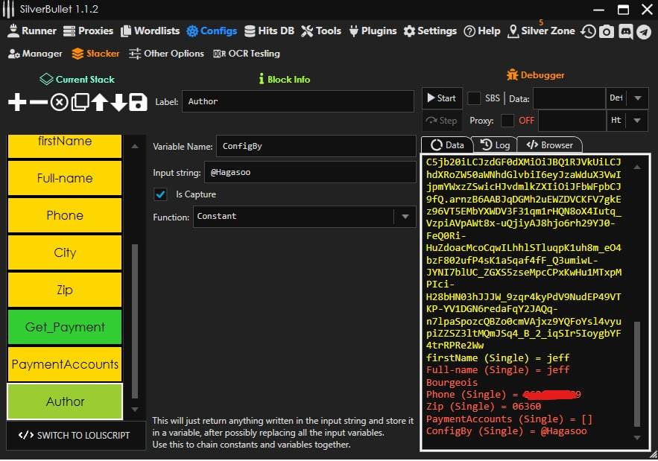658x461 pixels.
Task: Save the config with floppy disk icon
Action: 138,103
